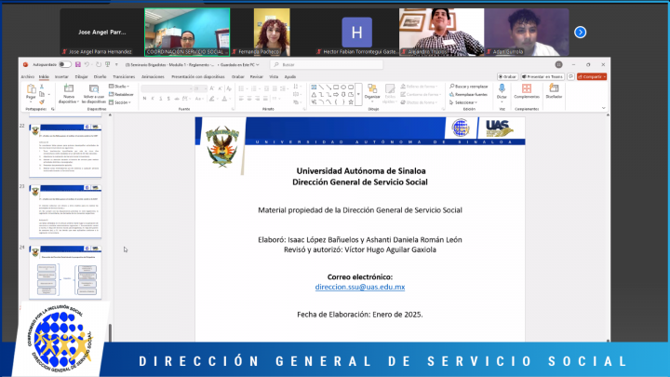This screenshot has height=377, width=670.
Task: Click the direccion.ssu@uas.edu.mx link
Action: [360, 287]
